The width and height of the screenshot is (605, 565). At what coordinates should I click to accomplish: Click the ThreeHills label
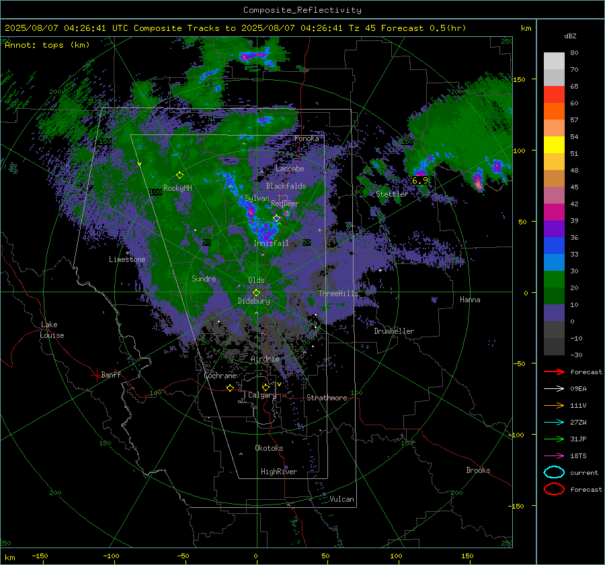pyautogui.click(x=338, y=294)
